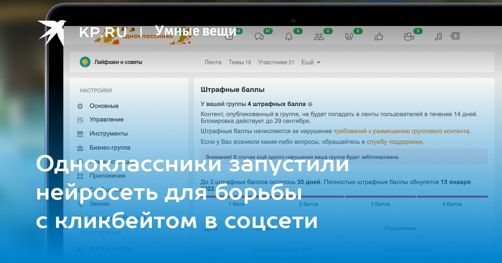Click the Штрафные баллы heading

(x=233, y=90)
